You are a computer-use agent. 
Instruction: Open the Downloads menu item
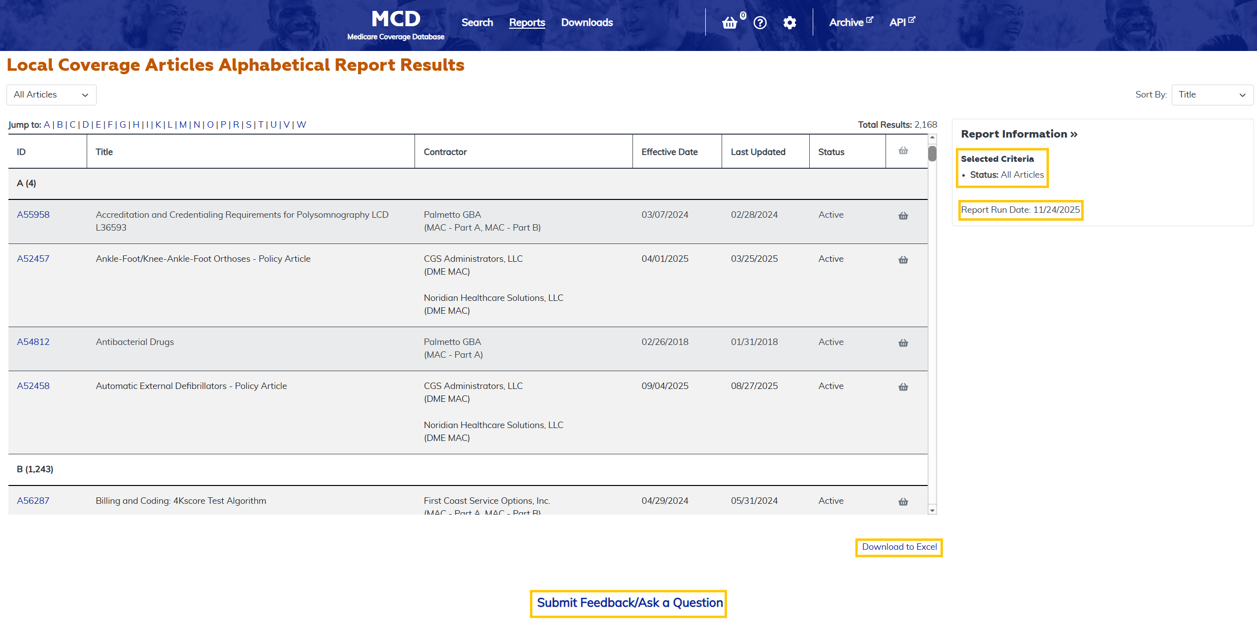click(586, 22)
